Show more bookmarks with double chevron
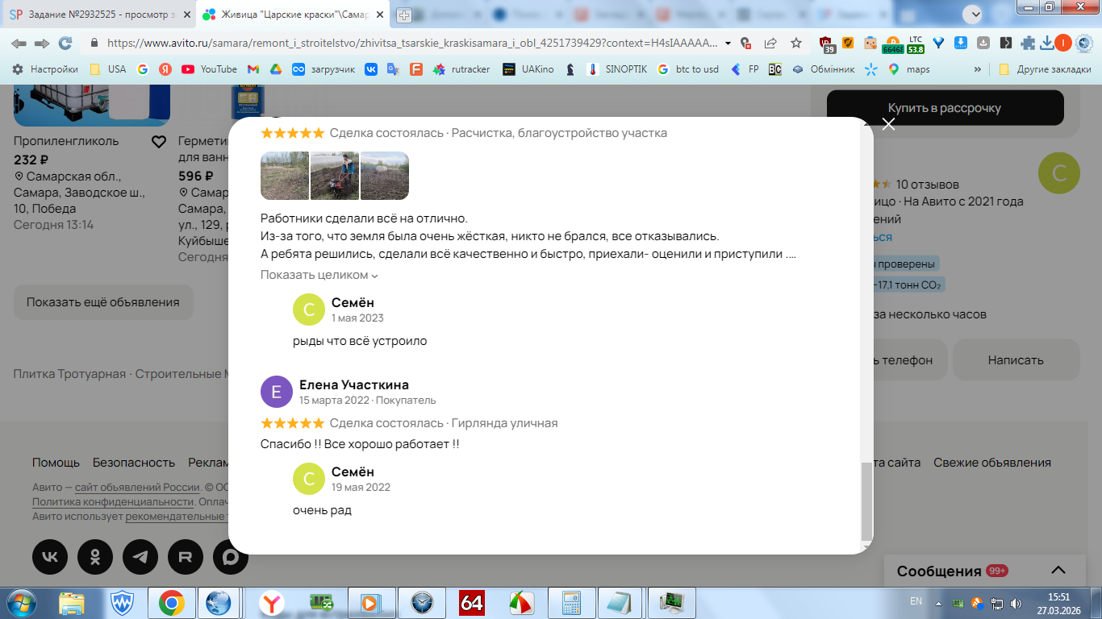1102x619 pixels. pos(978,69)
